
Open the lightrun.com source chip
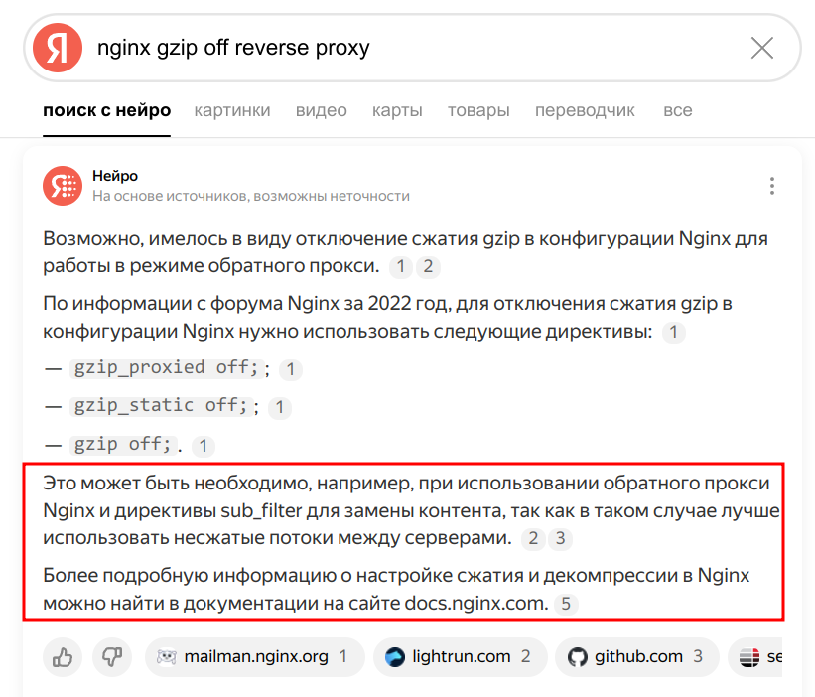(x=460, y=656)
